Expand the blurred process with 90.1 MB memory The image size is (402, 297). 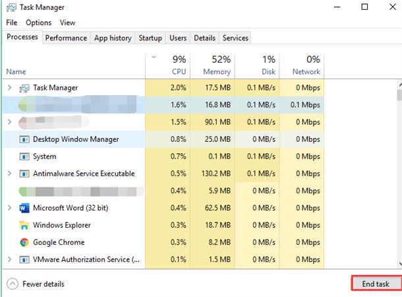tap(10, 121)
